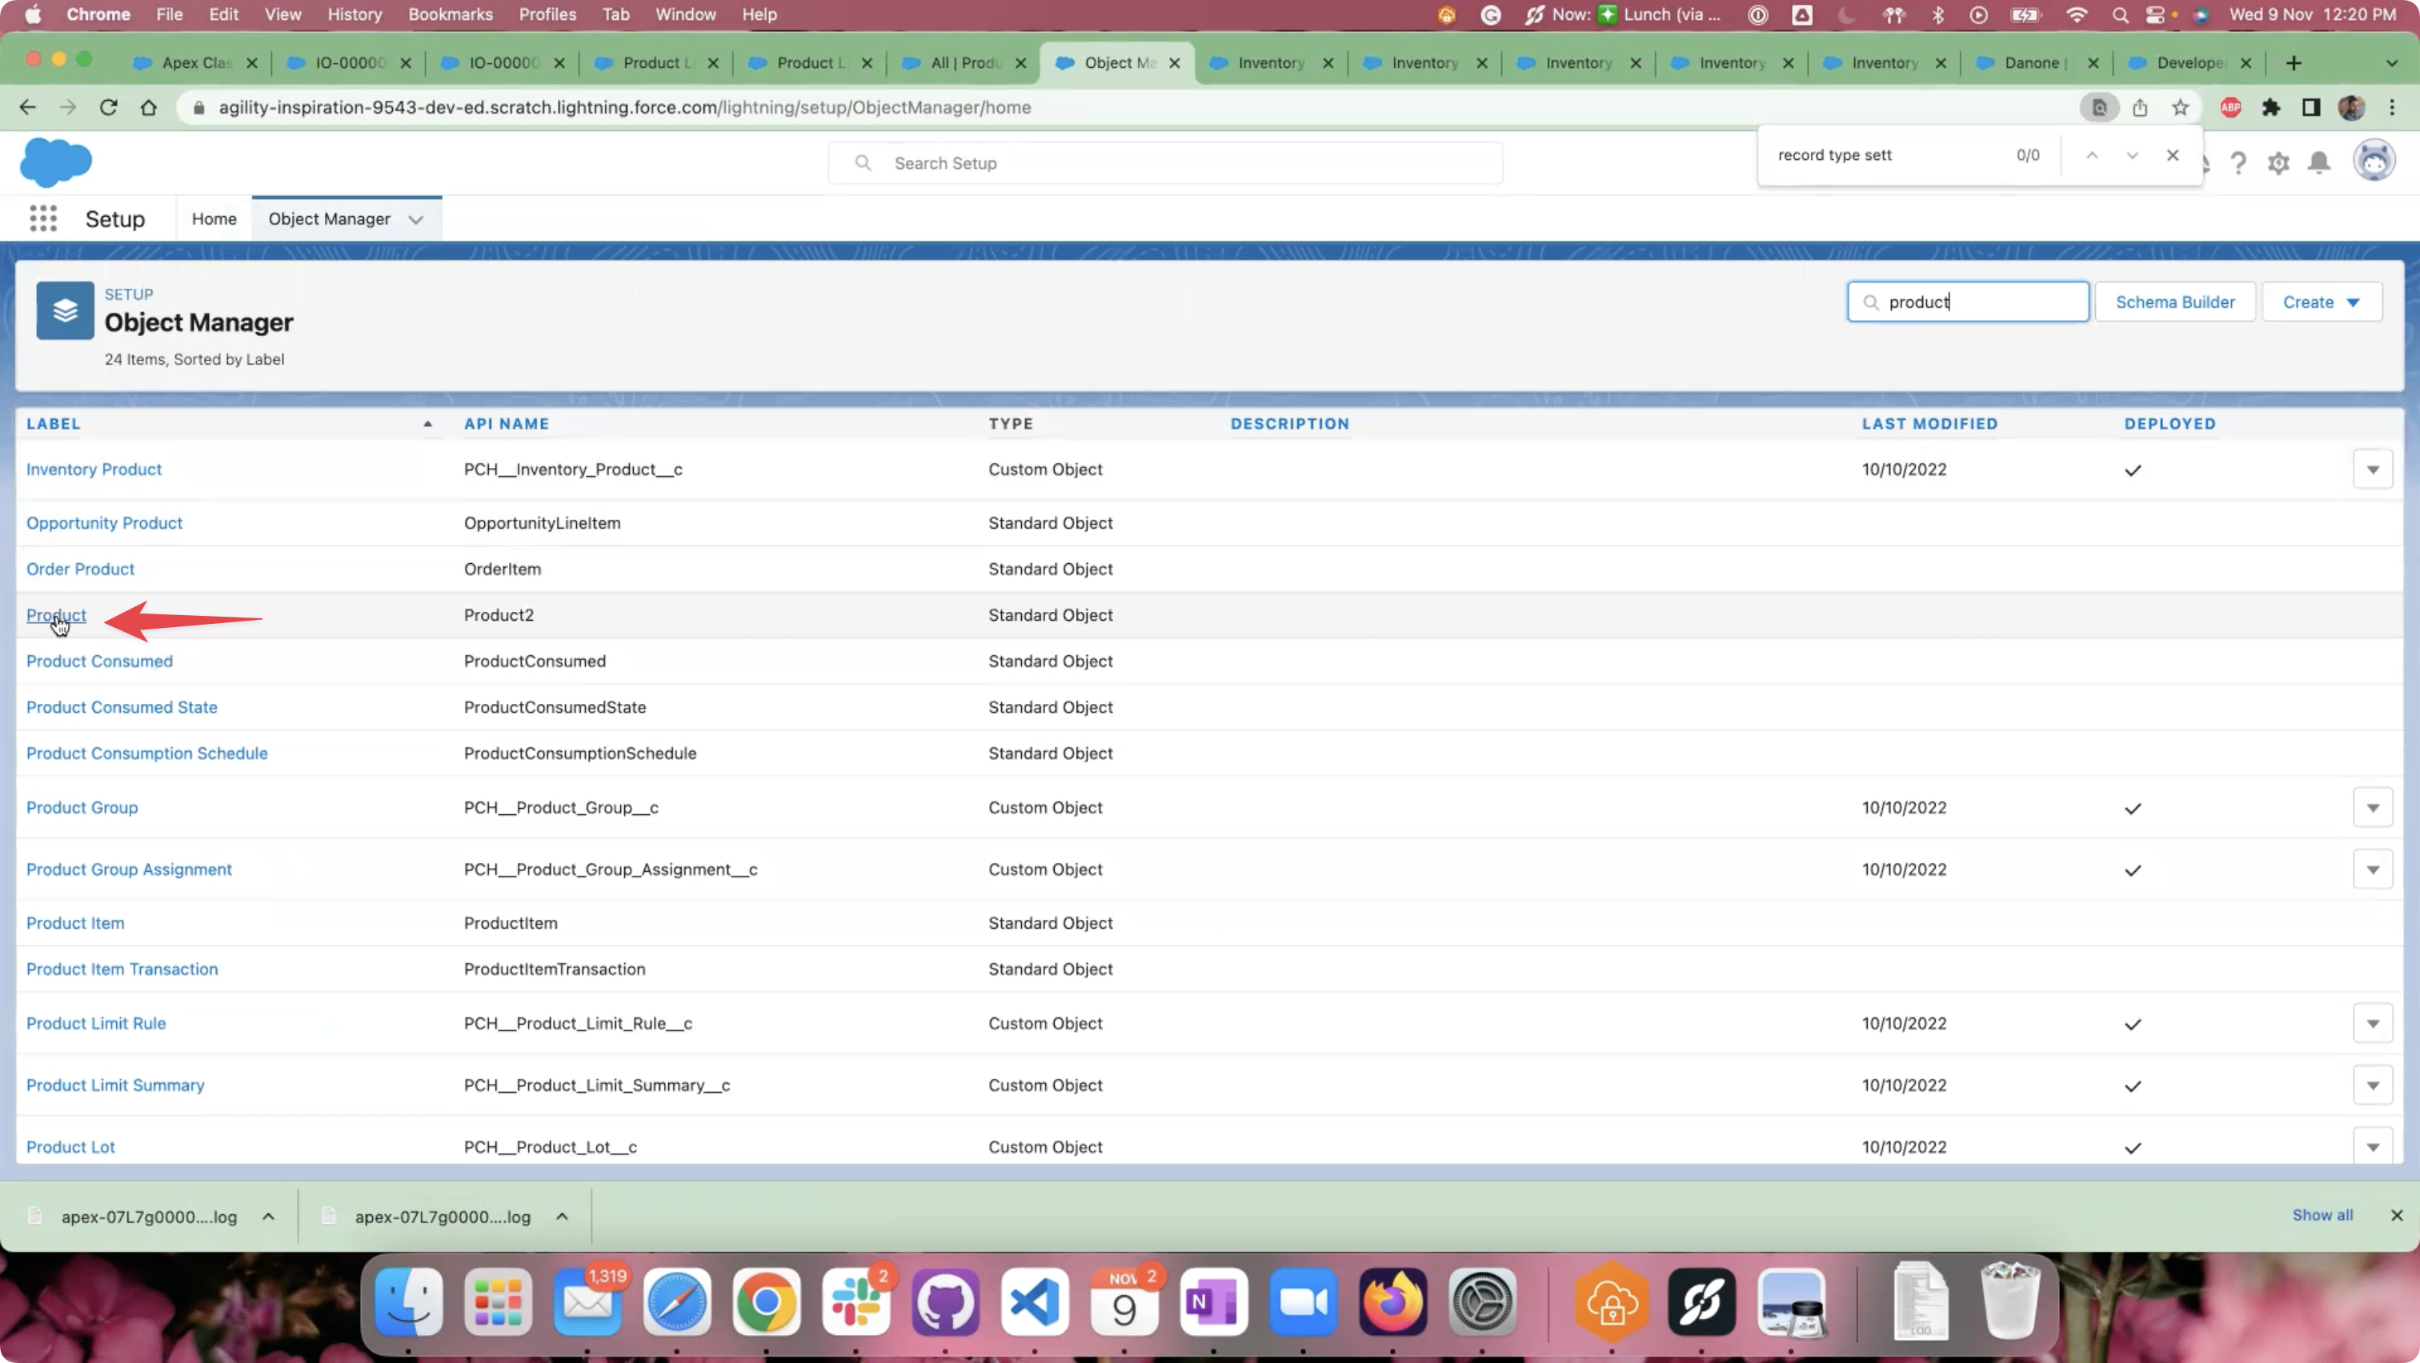
Task: Open the Bookmarks menu in menu bar
Action: tap(449, 14)
